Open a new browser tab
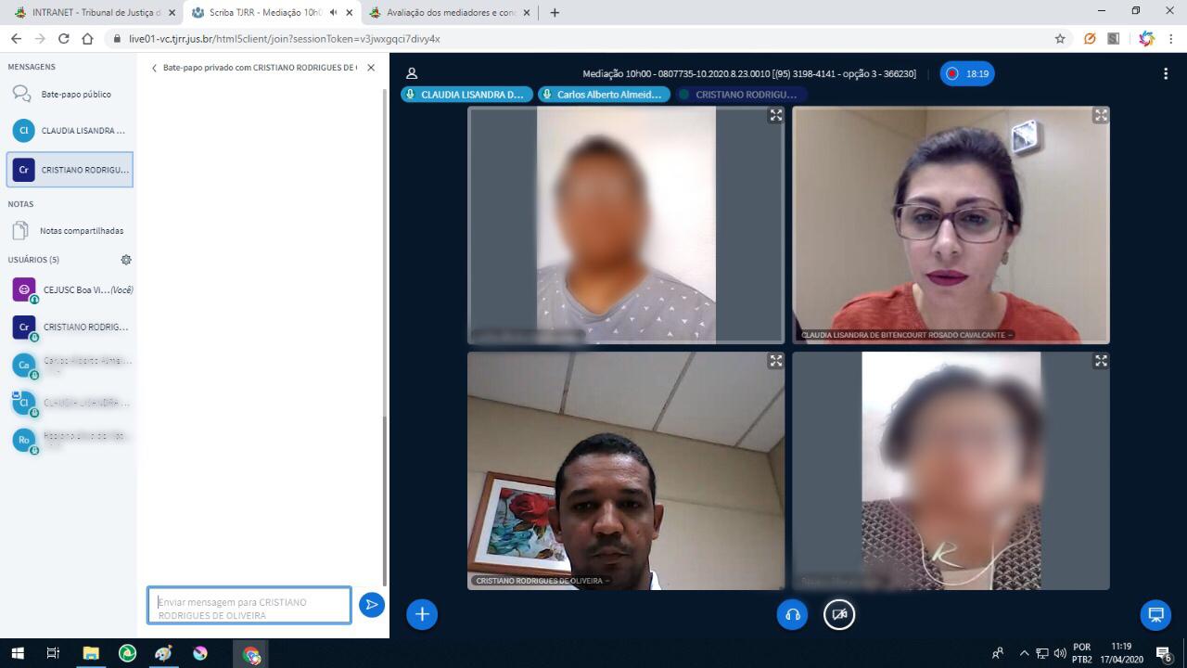The width and height of the screenshot is (1187, 668). 555,13
